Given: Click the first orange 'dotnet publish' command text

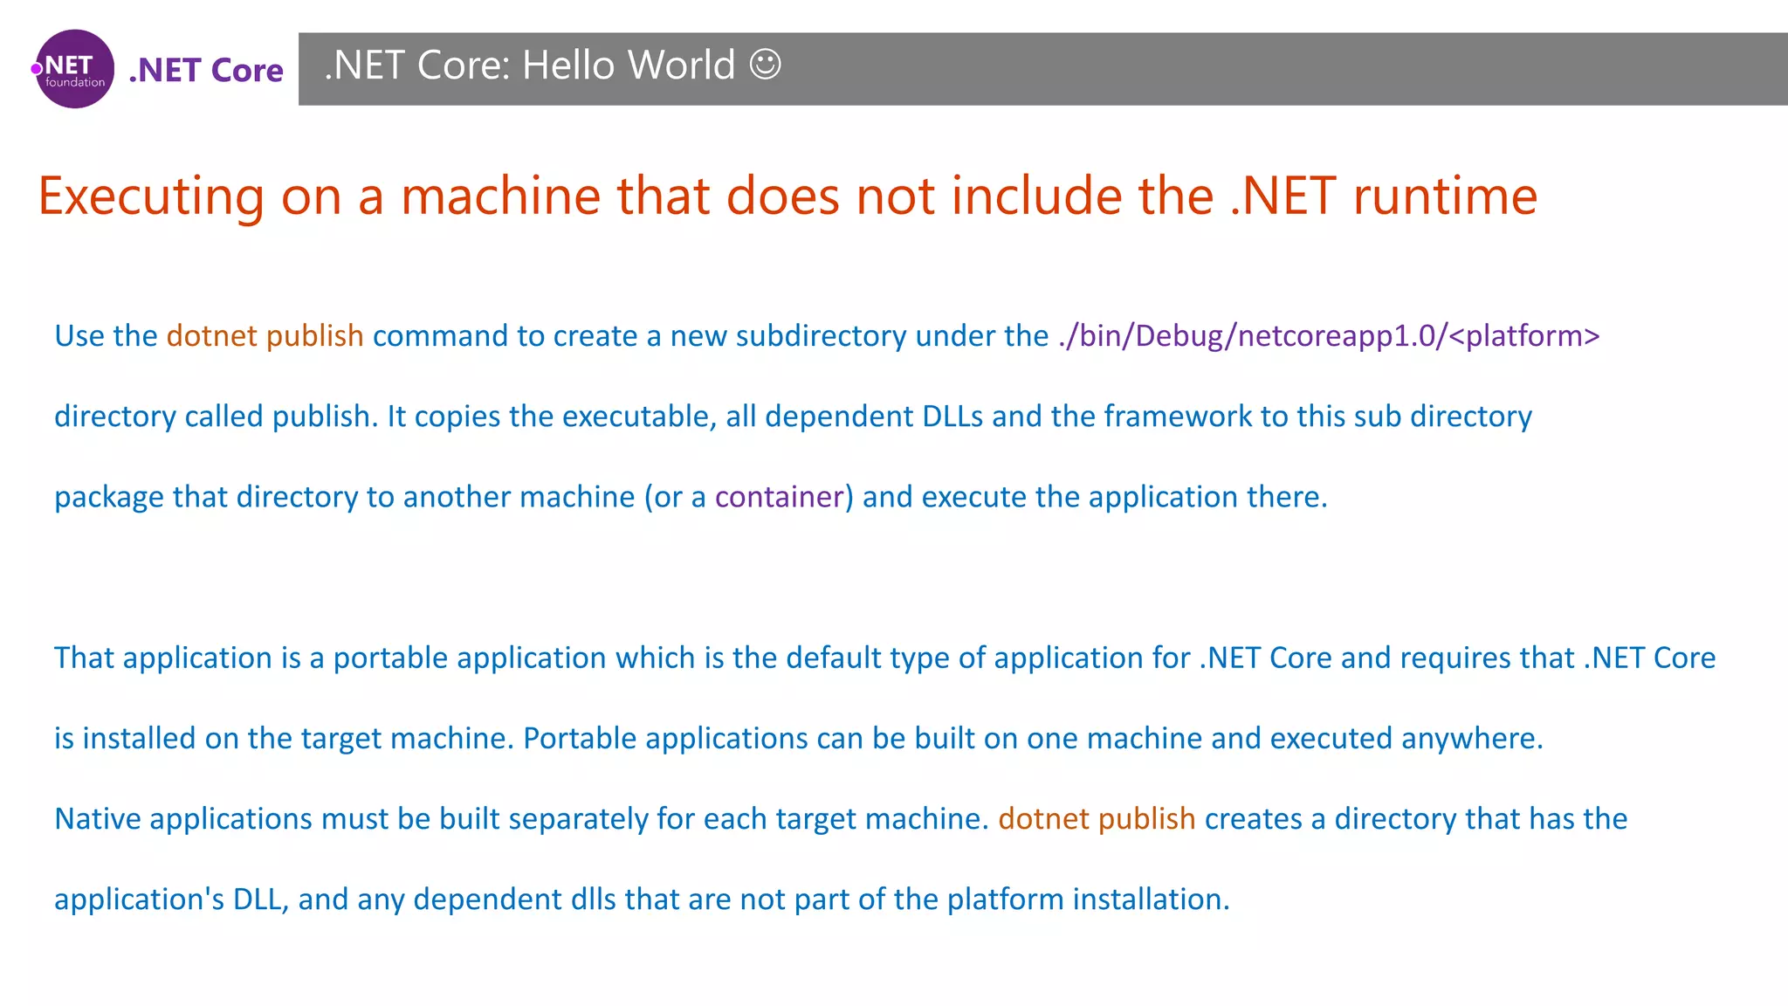Looking at the screenshot, I should tap(265, 336).
